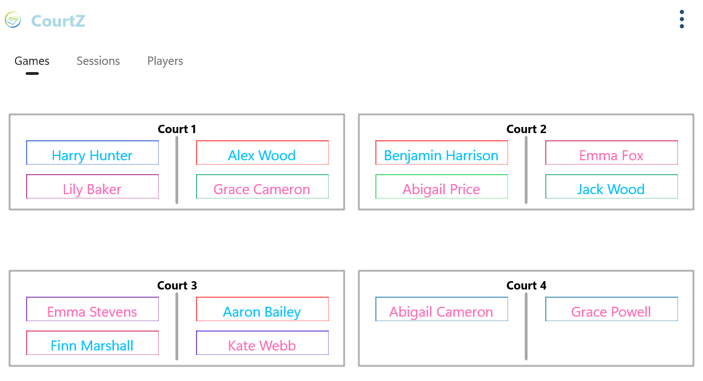Select Emma Stevens on Court 3
This screenshot has height=381, width=703.
92,309
